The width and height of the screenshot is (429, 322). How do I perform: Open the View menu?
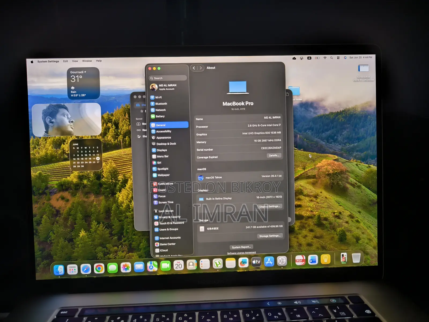pos(75,61)
